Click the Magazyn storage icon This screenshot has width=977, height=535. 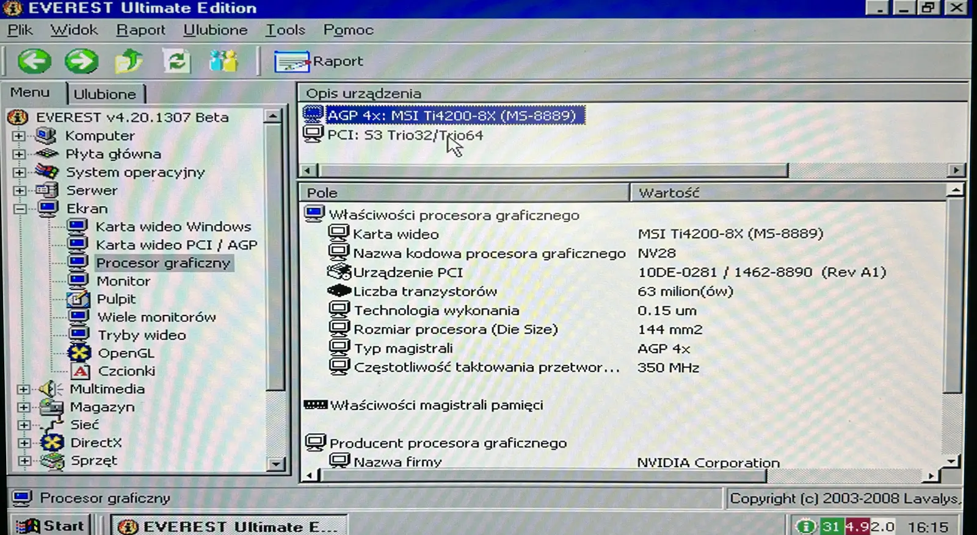(x=52, y=407)
